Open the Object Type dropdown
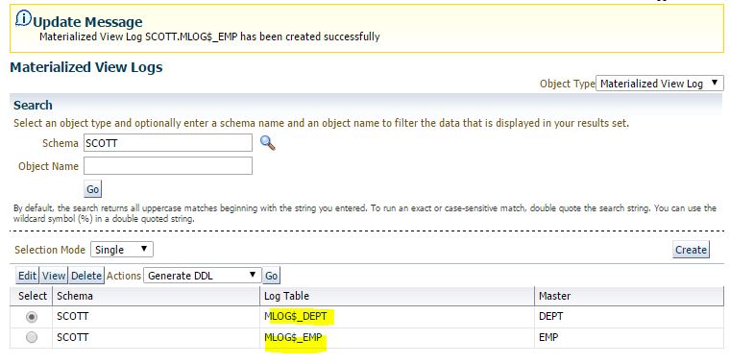The height and width of the screenshot is (364, 730). click(x=660, y=84)
